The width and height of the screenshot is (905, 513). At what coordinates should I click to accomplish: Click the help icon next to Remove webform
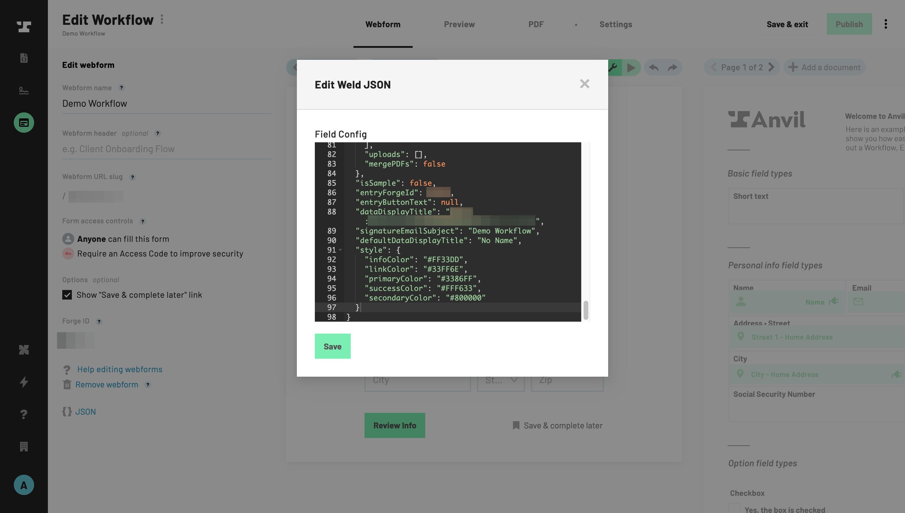[148, 385]
